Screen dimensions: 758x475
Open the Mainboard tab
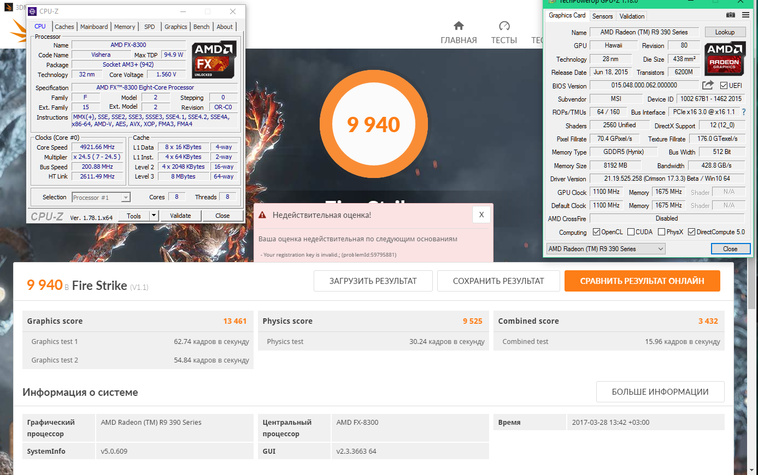coord(94,27)
